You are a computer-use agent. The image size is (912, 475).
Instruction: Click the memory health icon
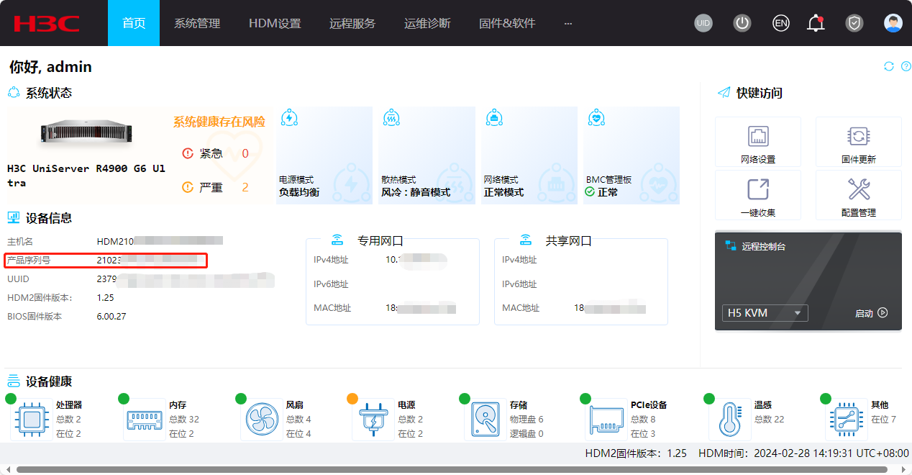144,420
